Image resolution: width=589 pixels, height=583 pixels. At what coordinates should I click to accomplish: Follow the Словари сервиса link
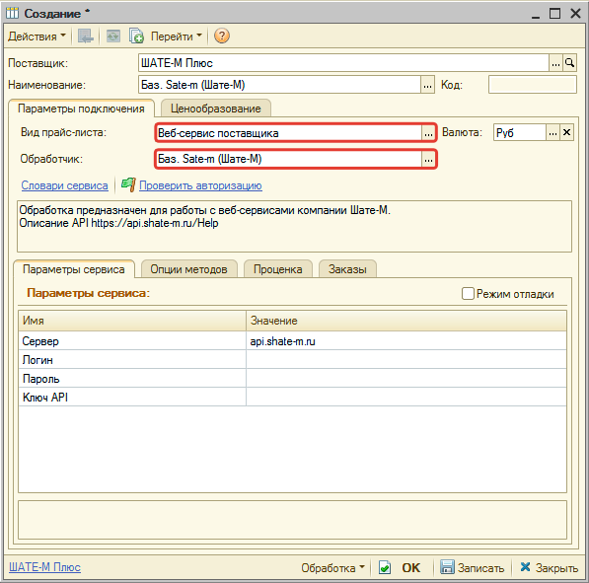64,185
